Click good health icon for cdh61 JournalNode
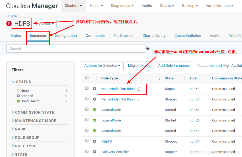242x157 pixels. click(x=94, y=131)
